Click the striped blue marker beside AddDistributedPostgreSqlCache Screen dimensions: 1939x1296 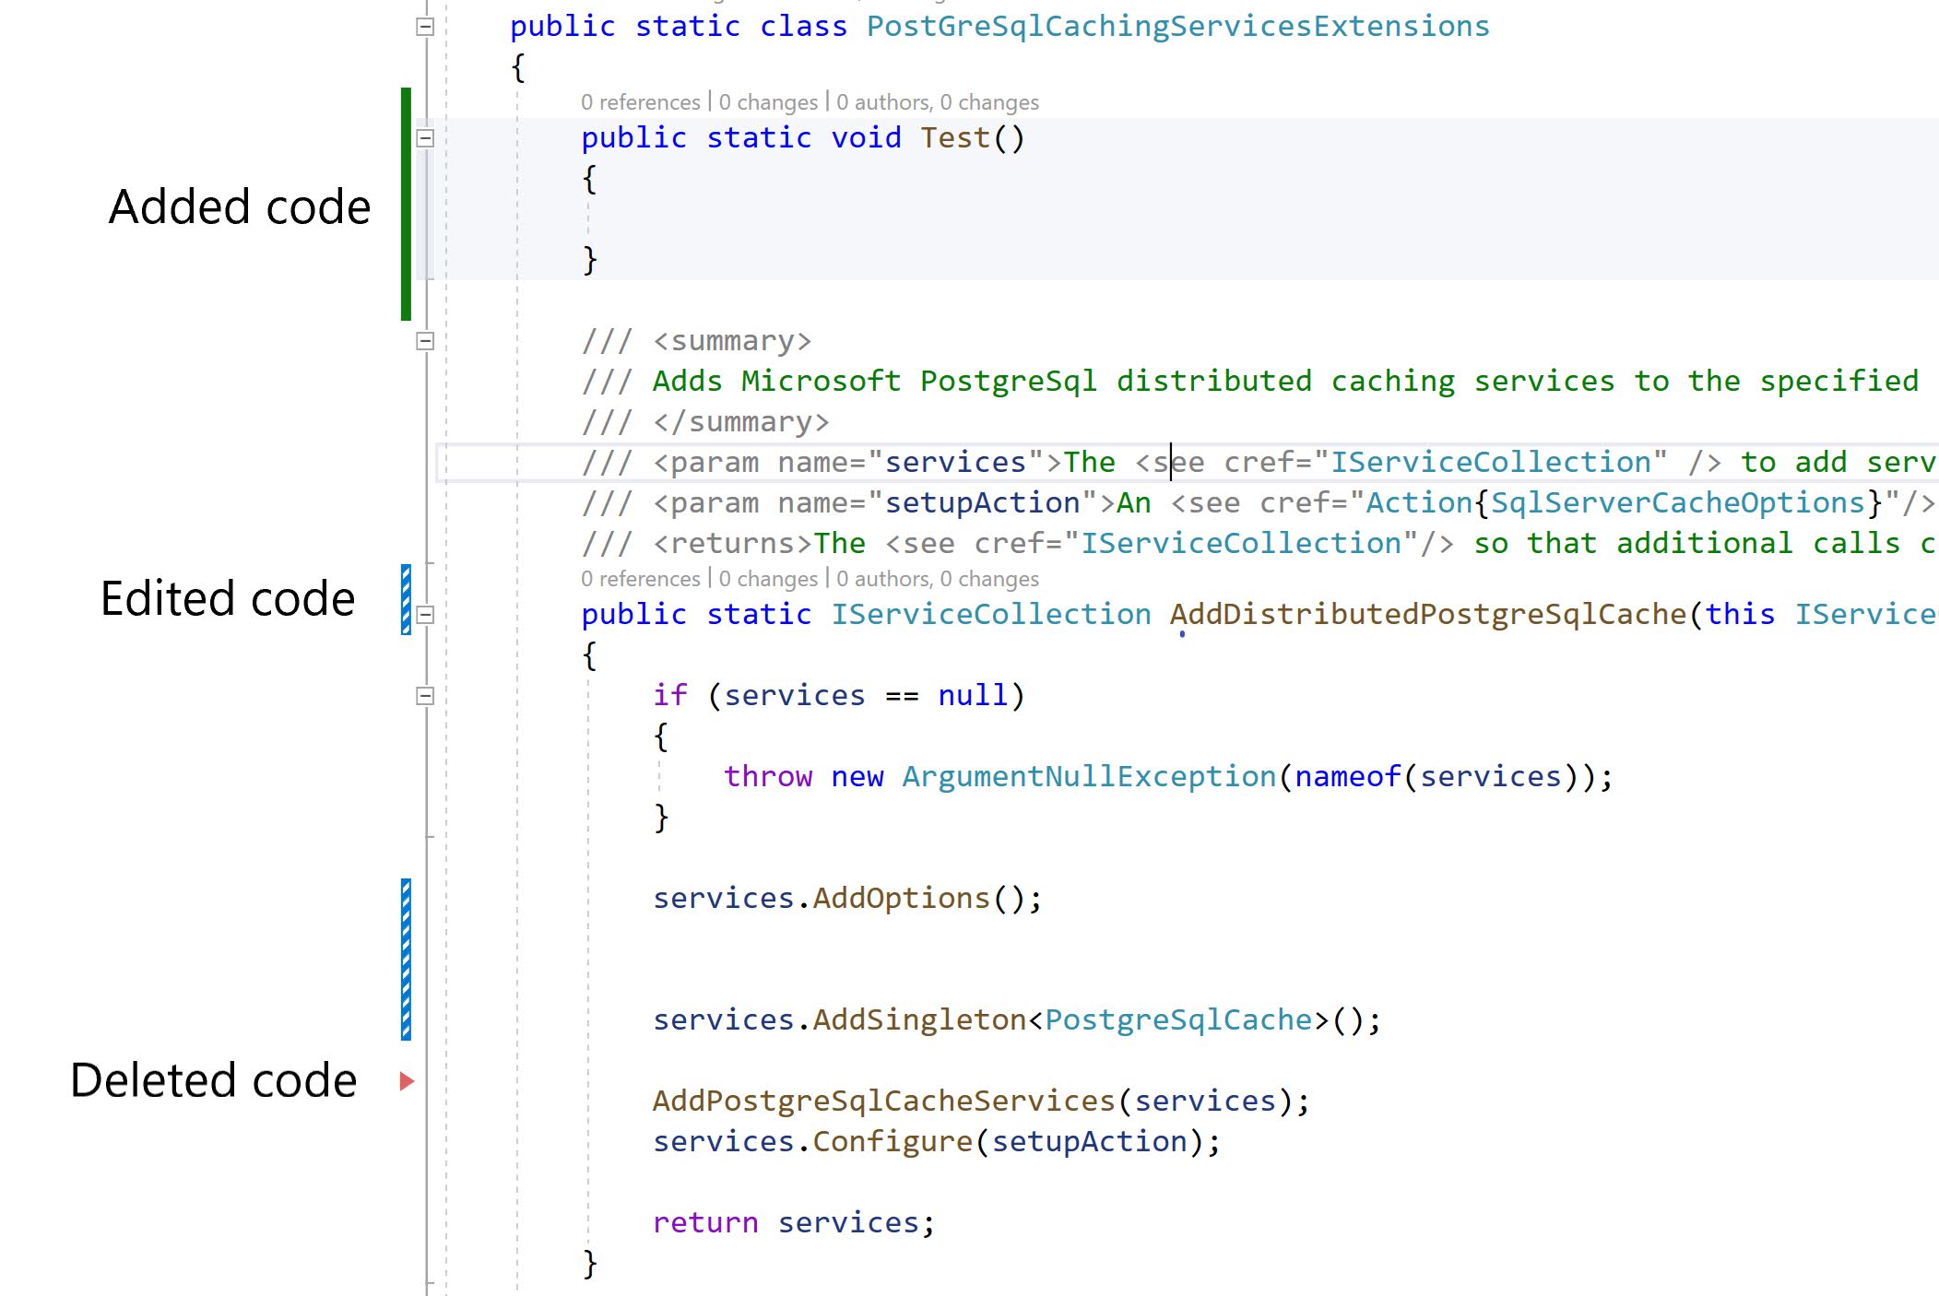(406, 600)
